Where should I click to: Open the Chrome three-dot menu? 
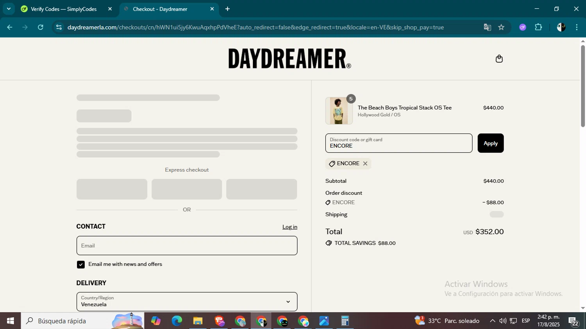577,27
